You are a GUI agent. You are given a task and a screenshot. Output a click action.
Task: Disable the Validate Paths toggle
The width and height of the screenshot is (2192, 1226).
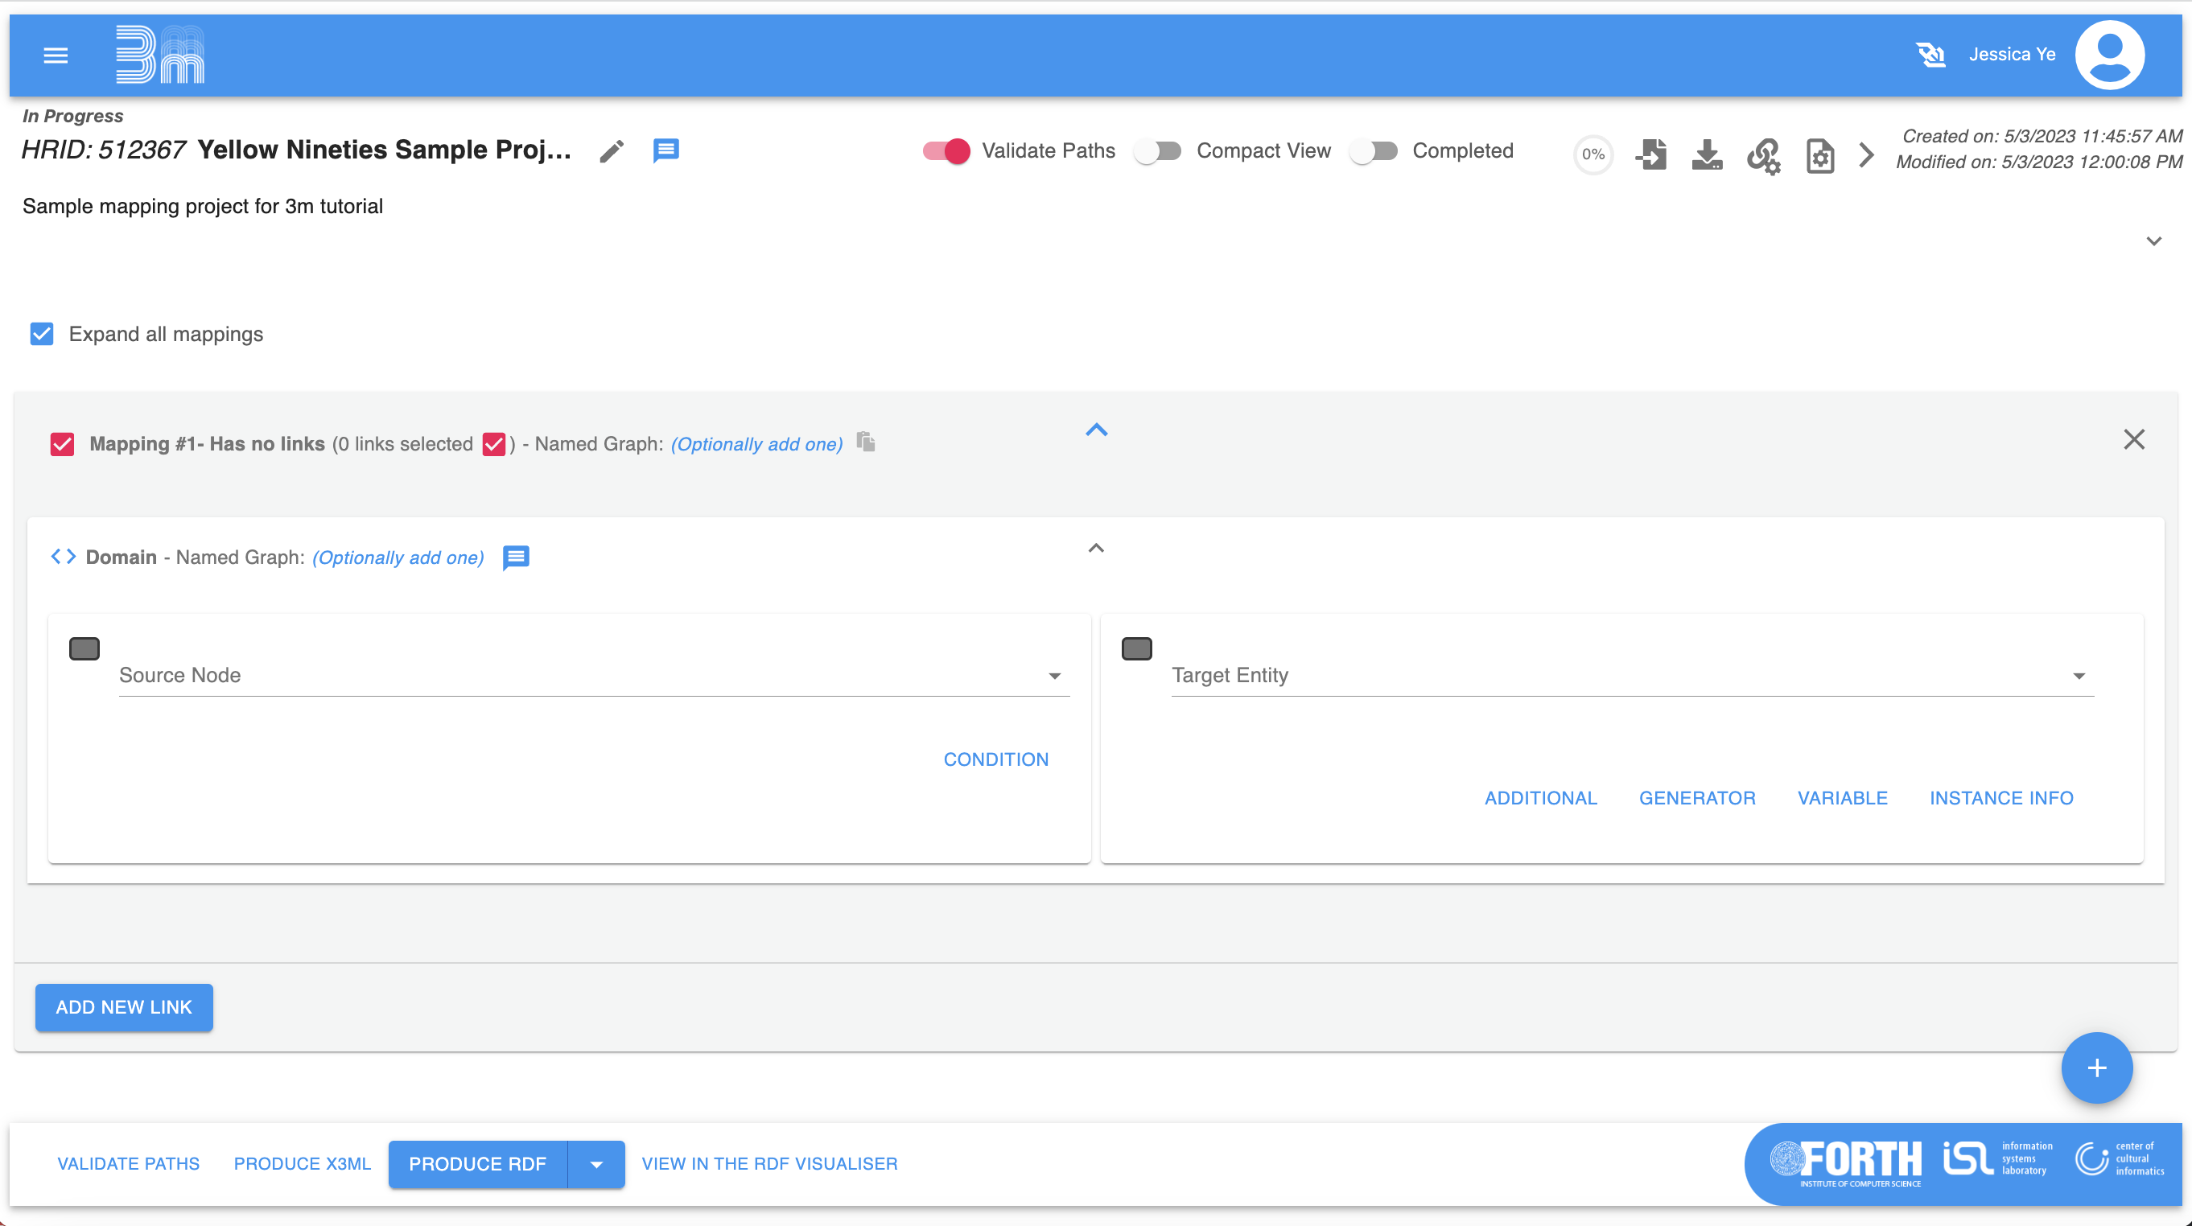coord(946,150)
